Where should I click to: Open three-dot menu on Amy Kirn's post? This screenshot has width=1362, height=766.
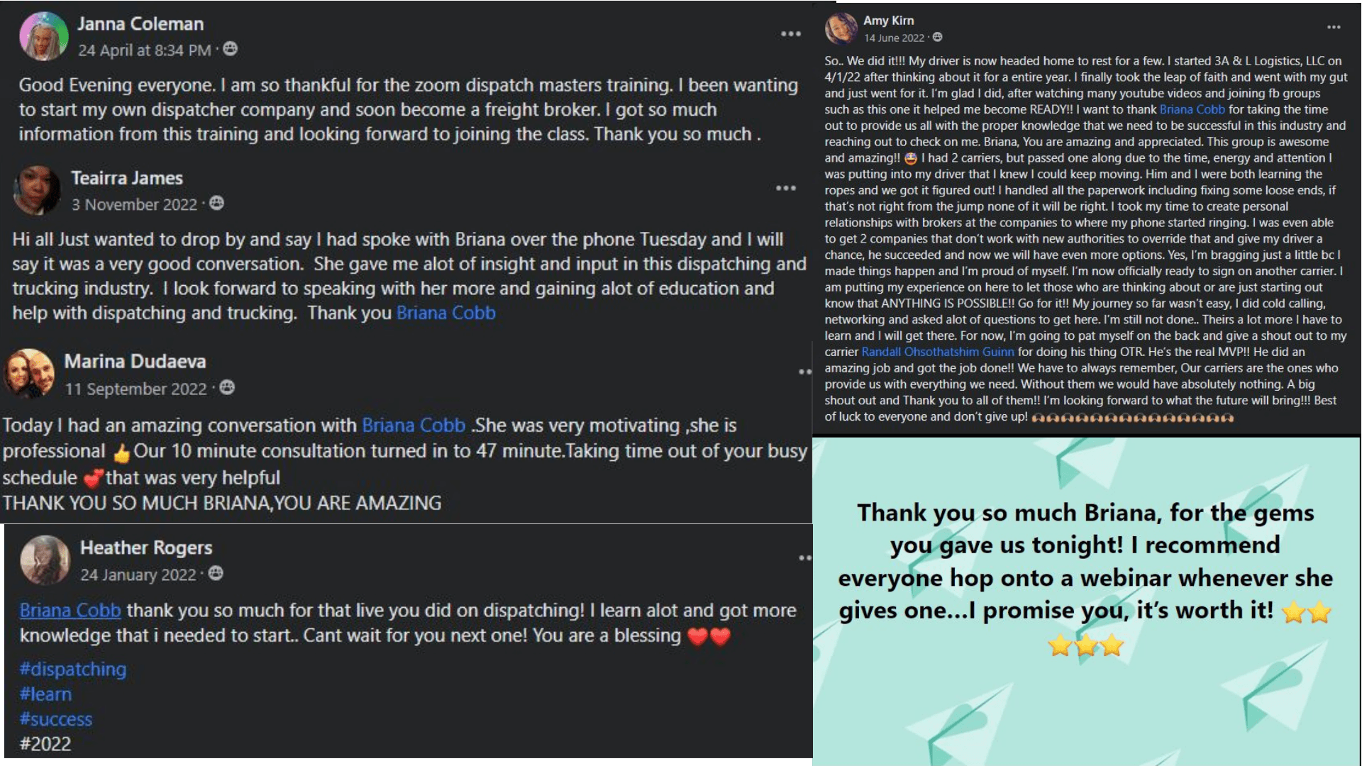click(1334, 27)
